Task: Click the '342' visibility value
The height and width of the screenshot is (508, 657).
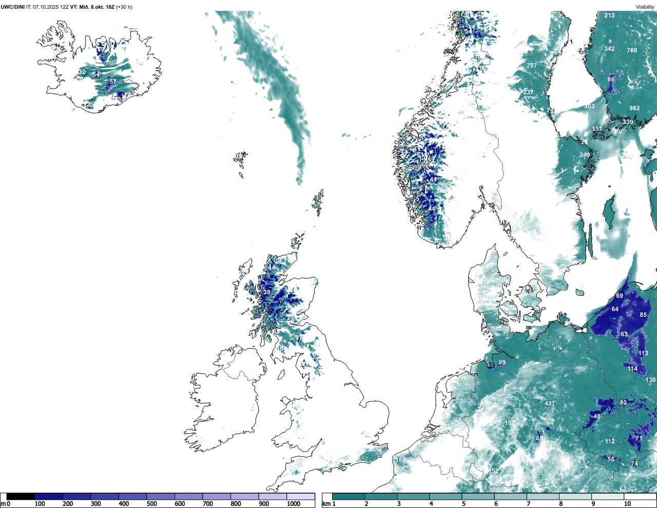Action: click(609, 49)
